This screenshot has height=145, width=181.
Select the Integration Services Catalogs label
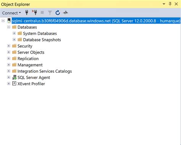(x=45, y=71)
